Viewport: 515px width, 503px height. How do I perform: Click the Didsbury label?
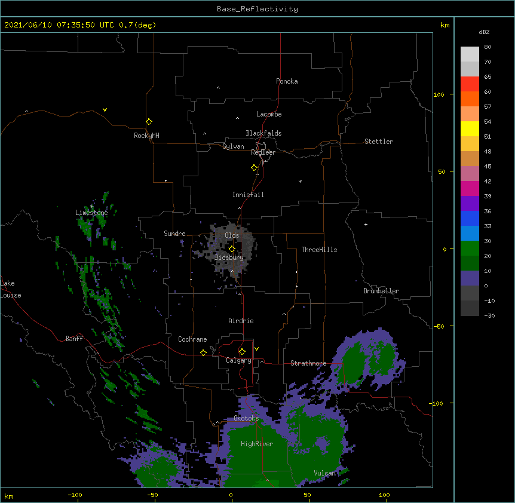[x=229, y=257]
